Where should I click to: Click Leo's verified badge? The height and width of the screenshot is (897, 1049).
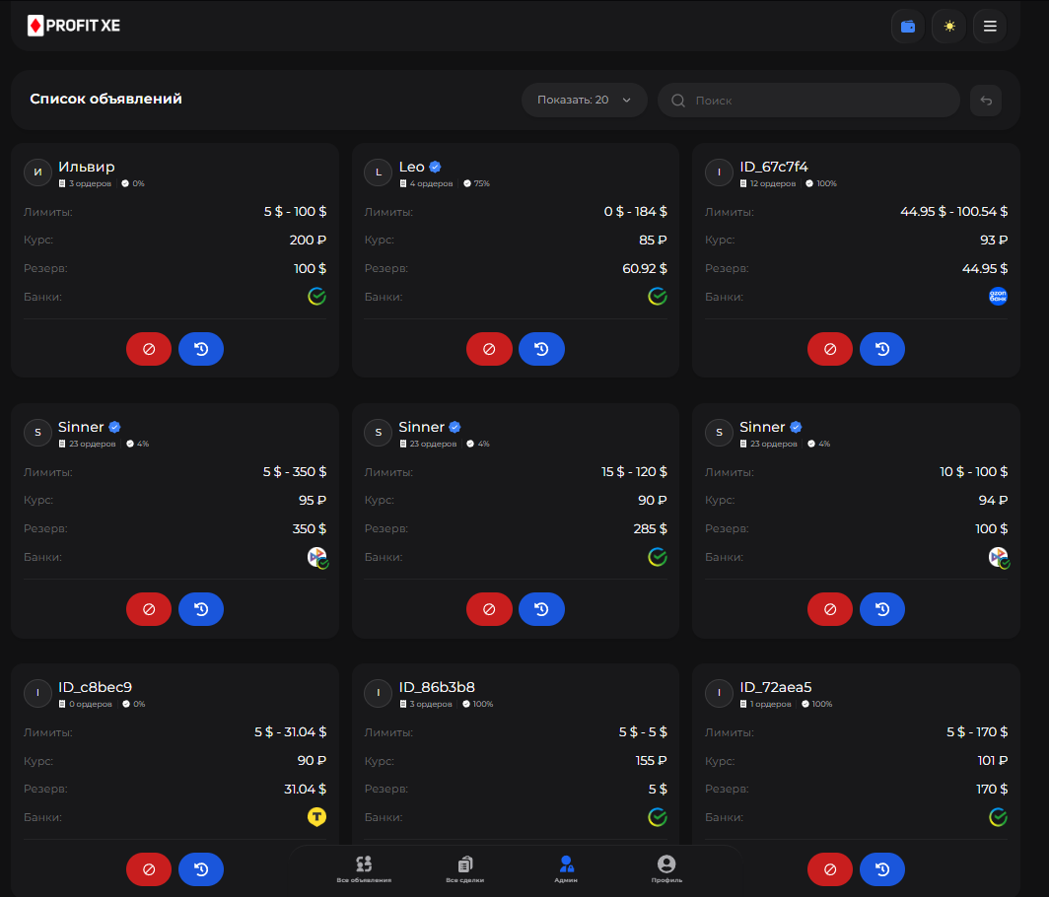coord(435,167)
